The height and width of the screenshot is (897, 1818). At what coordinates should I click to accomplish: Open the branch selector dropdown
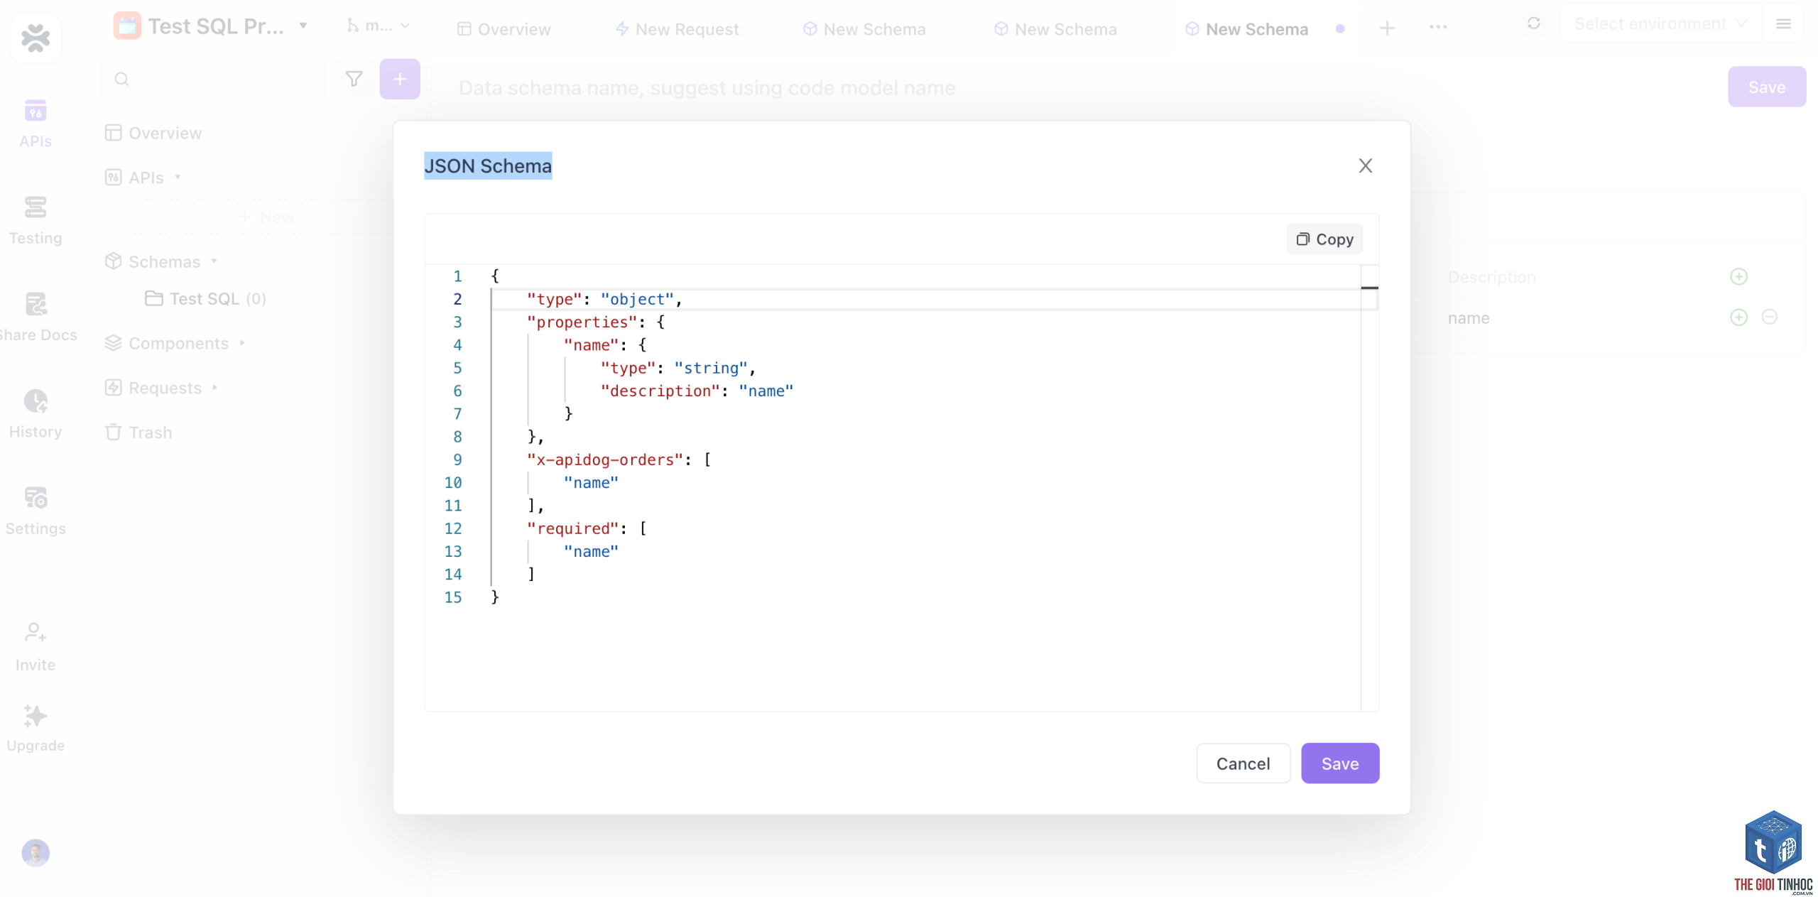(378, 26)
